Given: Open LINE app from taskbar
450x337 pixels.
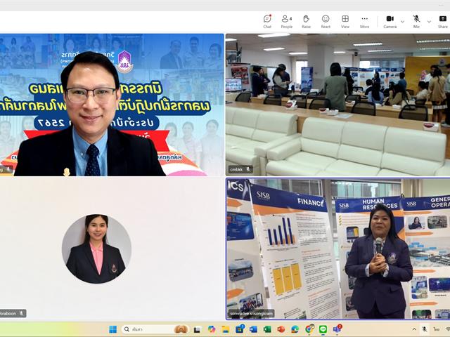Looking at the screenshot, I should click(323, 329).
